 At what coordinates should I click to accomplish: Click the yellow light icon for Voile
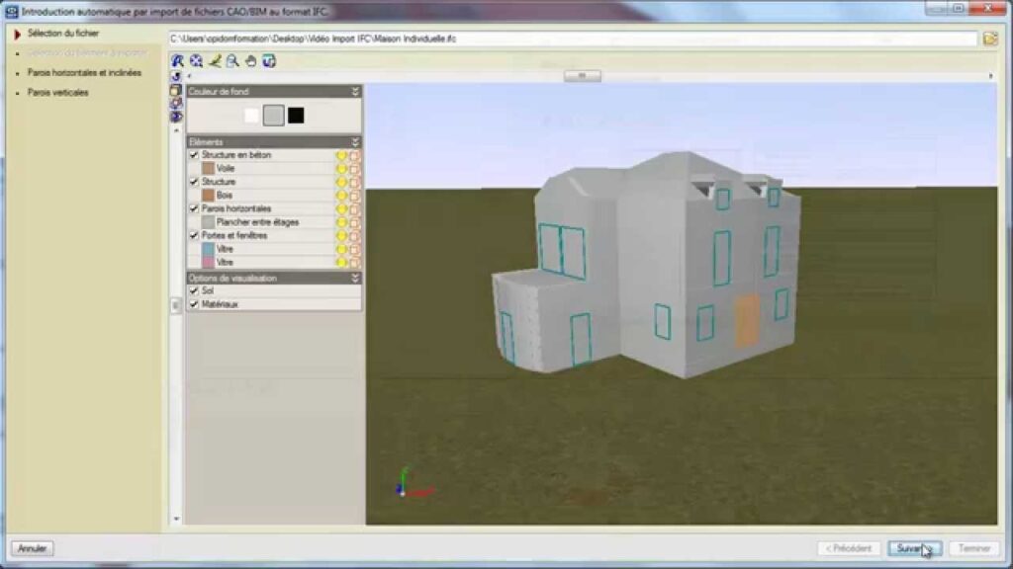[342, 169]
